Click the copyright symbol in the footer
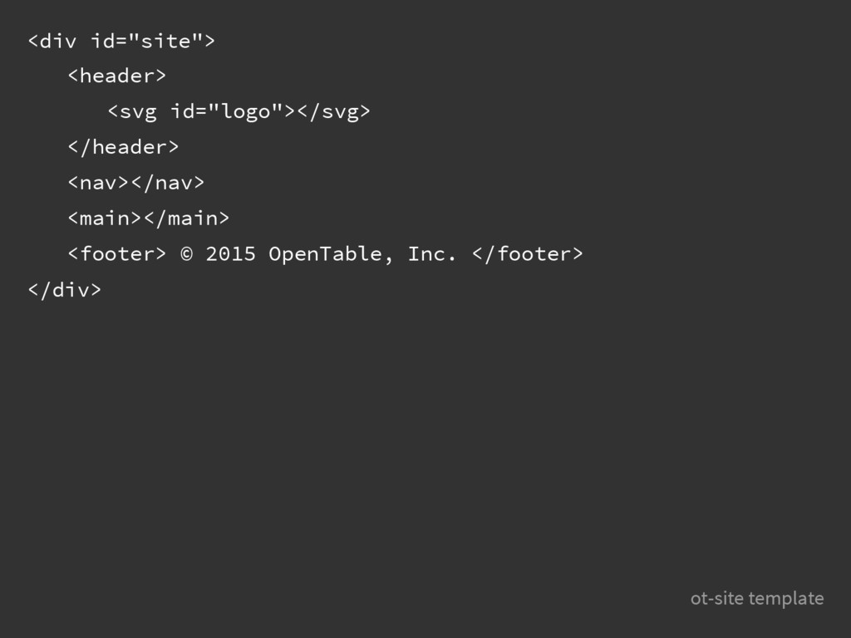 pyautogui.click(x=186, y=254)
